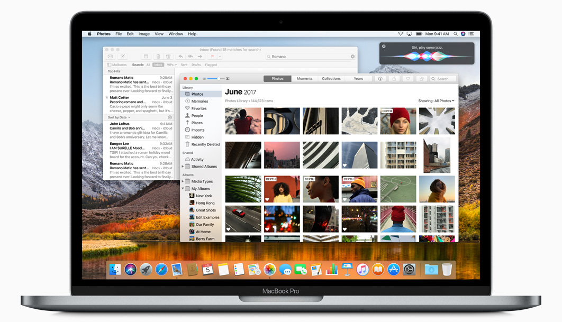Open Safari from the Dock

(161, 270)
